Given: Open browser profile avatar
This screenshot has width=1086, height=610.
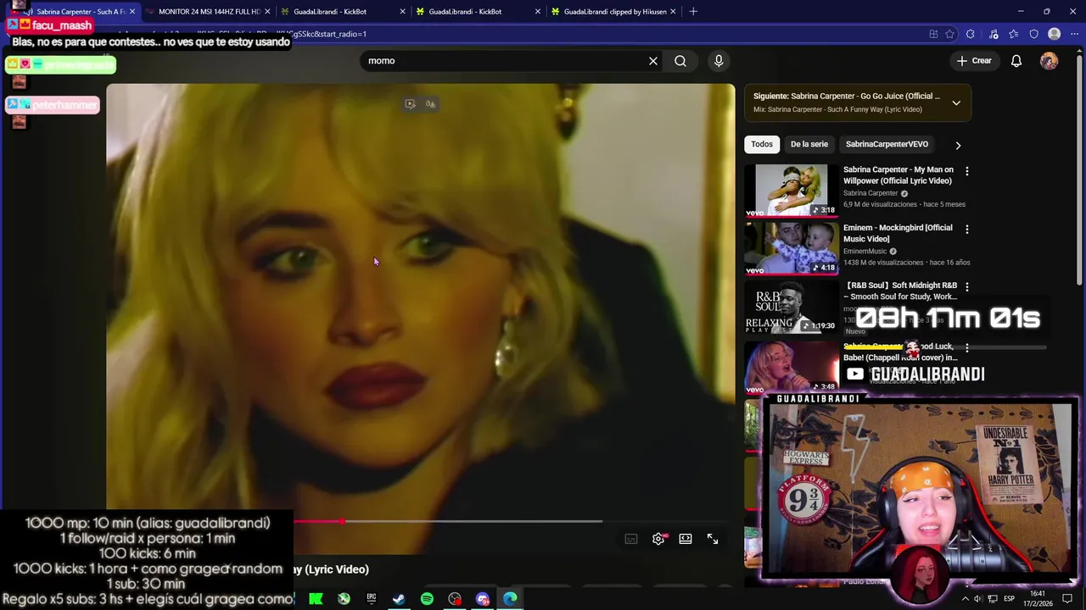Looking at the screenshot, I should tap(1054, 34).
